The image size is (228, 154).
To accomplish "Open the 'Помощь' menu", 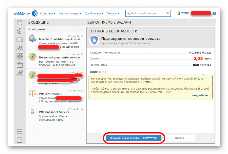I will pyautogui.click(x=113, y=13).
